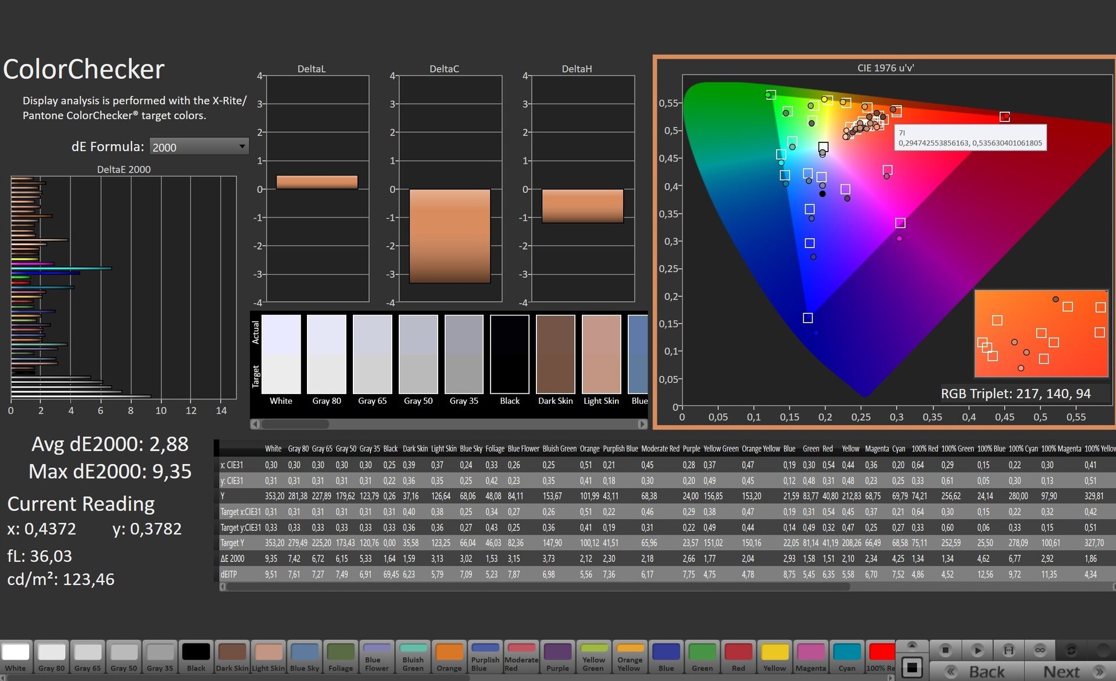Click the DeltaL bar chart
Screen dimensions: 1116x681
click(317, 188)
